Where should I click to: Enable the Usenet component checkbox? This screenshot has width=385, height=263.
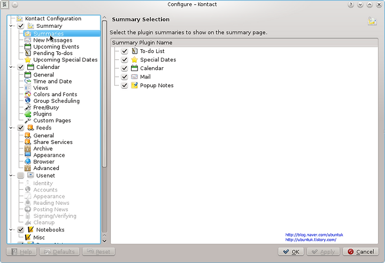21,175
